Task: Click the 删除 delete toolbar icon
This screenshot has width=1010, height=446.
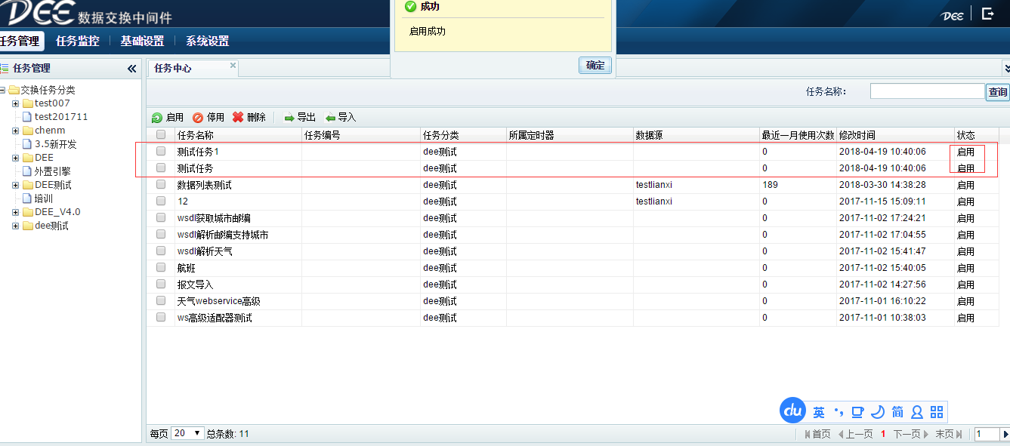Action: [238, 118]
